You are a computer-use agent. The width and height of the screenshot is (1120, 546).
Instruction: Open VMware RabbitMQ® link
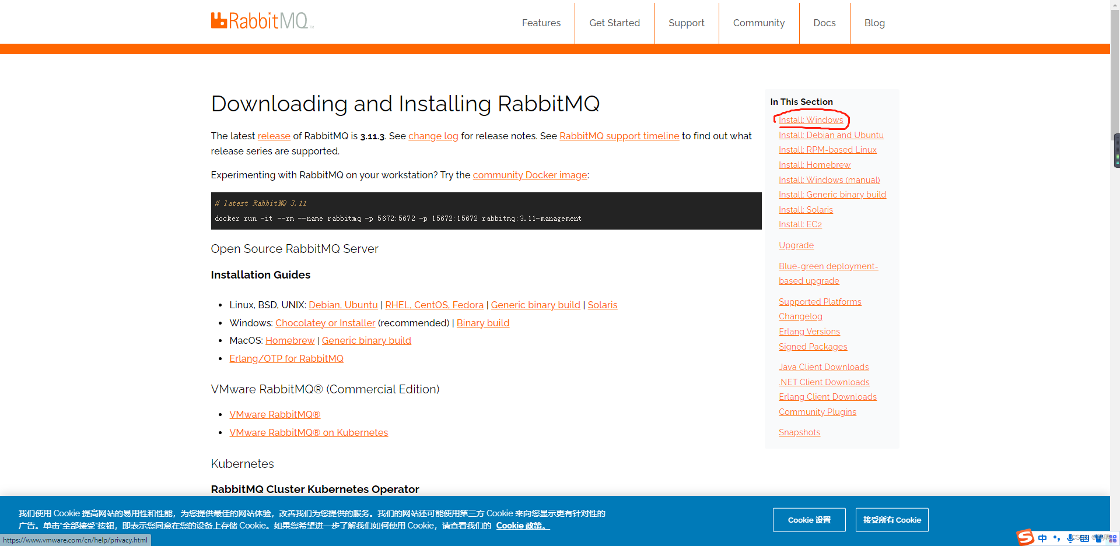click(x=274, y=414)
